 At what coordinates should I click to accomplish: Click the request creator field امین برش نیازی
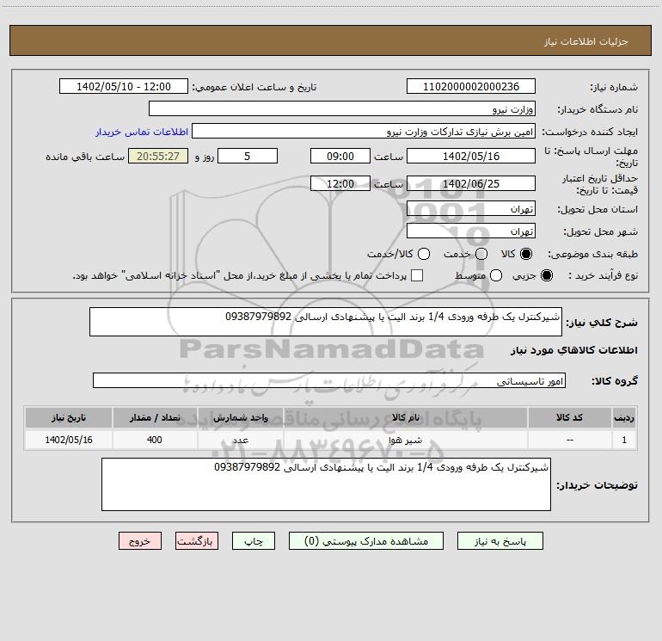[x=364, y=131]
